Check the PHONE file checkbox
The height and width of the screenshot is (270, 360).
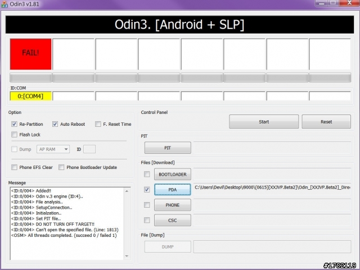pyautogui.click(x=147, y=205)
